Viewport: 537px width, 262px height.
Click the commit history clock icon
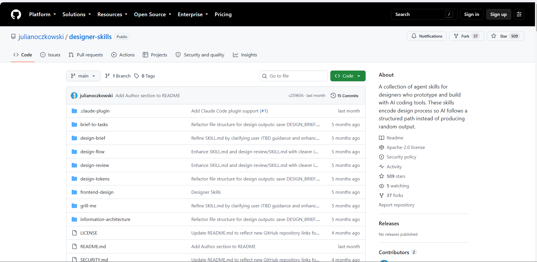(x=333, y=95)
